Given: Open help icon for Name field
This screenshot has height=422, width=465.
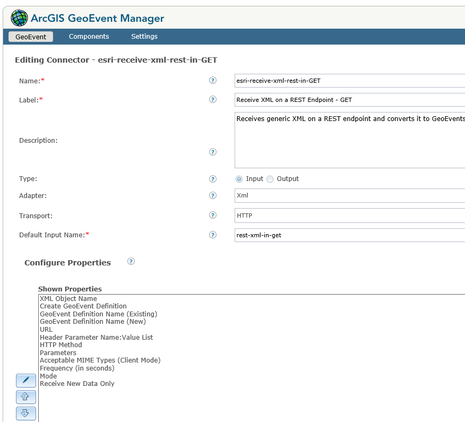Looking at the screenshot, I should pyautogui.click(x=213, y=80).
